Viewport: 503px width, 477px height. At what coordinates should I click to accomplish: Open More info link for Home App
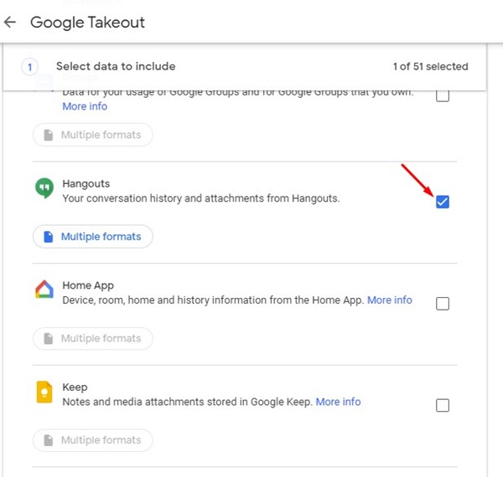390,300
